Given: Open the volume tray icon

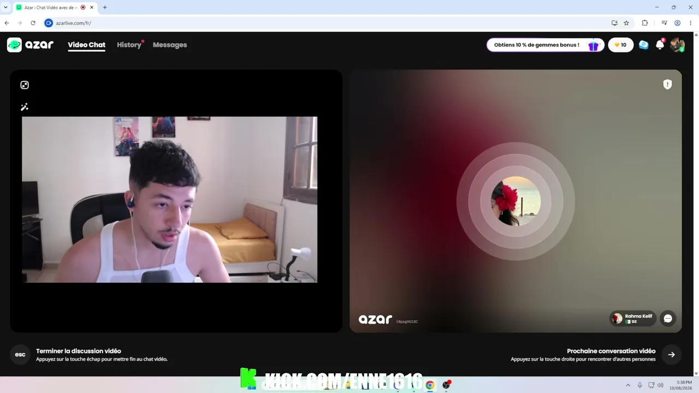Looking at the screenshot, I should click(x=660, y=385).
